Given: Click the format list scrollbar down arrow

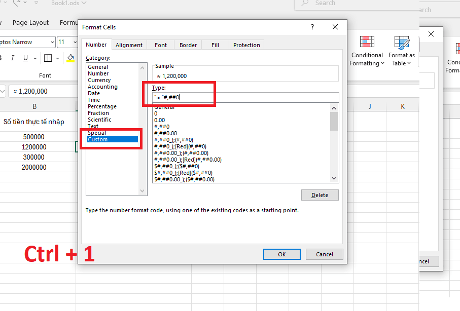Looking at the screenshot, I should pyautogui.click(x=334, y=178).
